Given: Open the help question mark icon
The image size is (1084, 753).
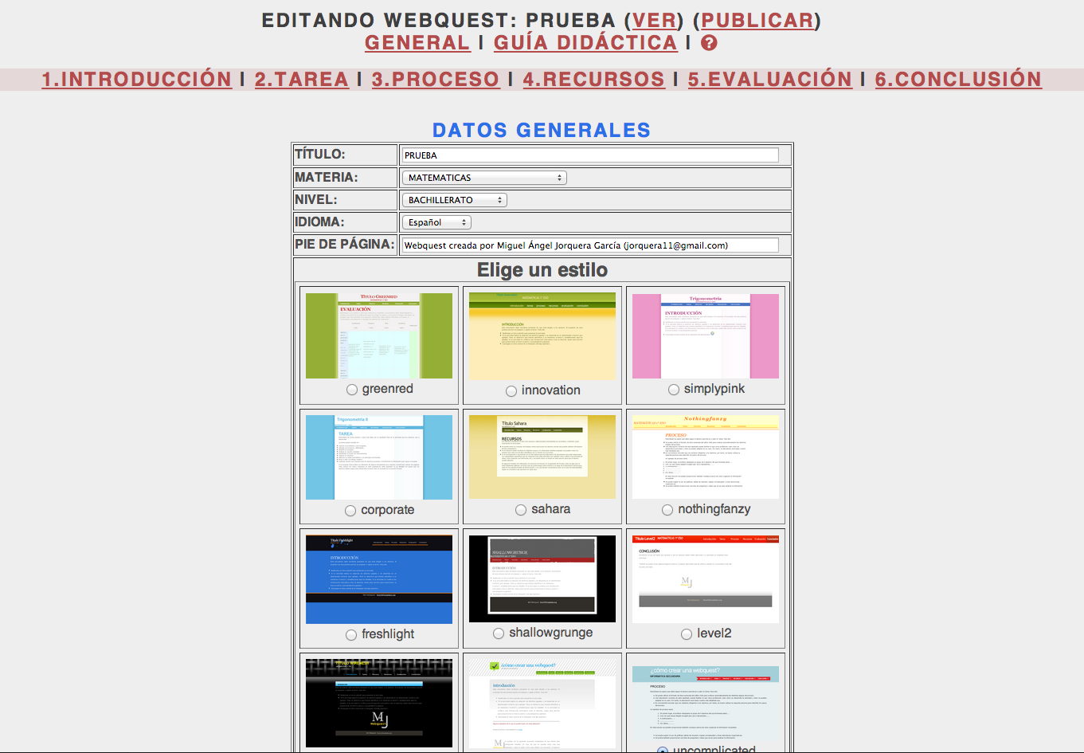Looking at the screenshot, I should coord(707,44).
